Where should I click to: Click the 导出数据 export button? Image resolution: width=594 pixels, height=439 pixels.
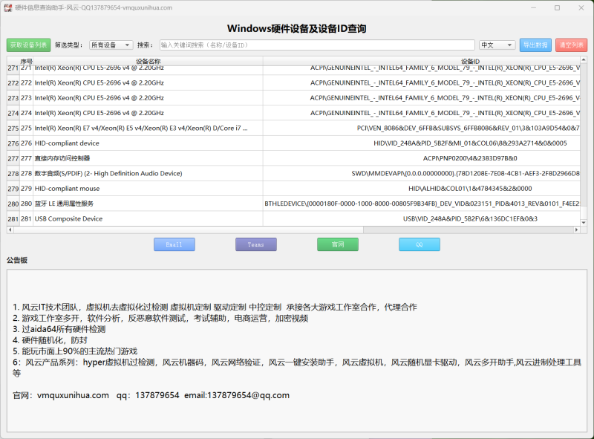tap(537, 45)
